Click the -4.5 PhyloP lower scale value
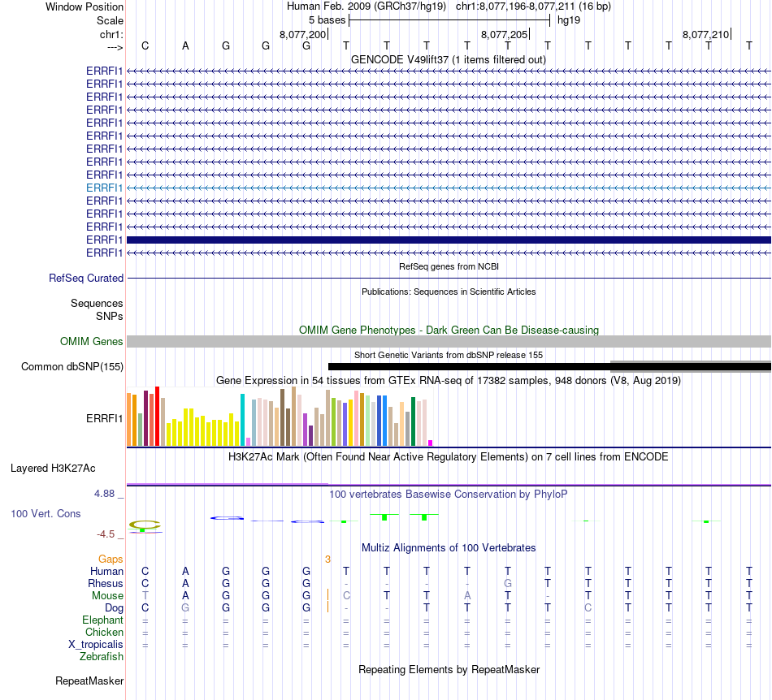The height and width of the screenshot is (700, 772). pos(106,534)
